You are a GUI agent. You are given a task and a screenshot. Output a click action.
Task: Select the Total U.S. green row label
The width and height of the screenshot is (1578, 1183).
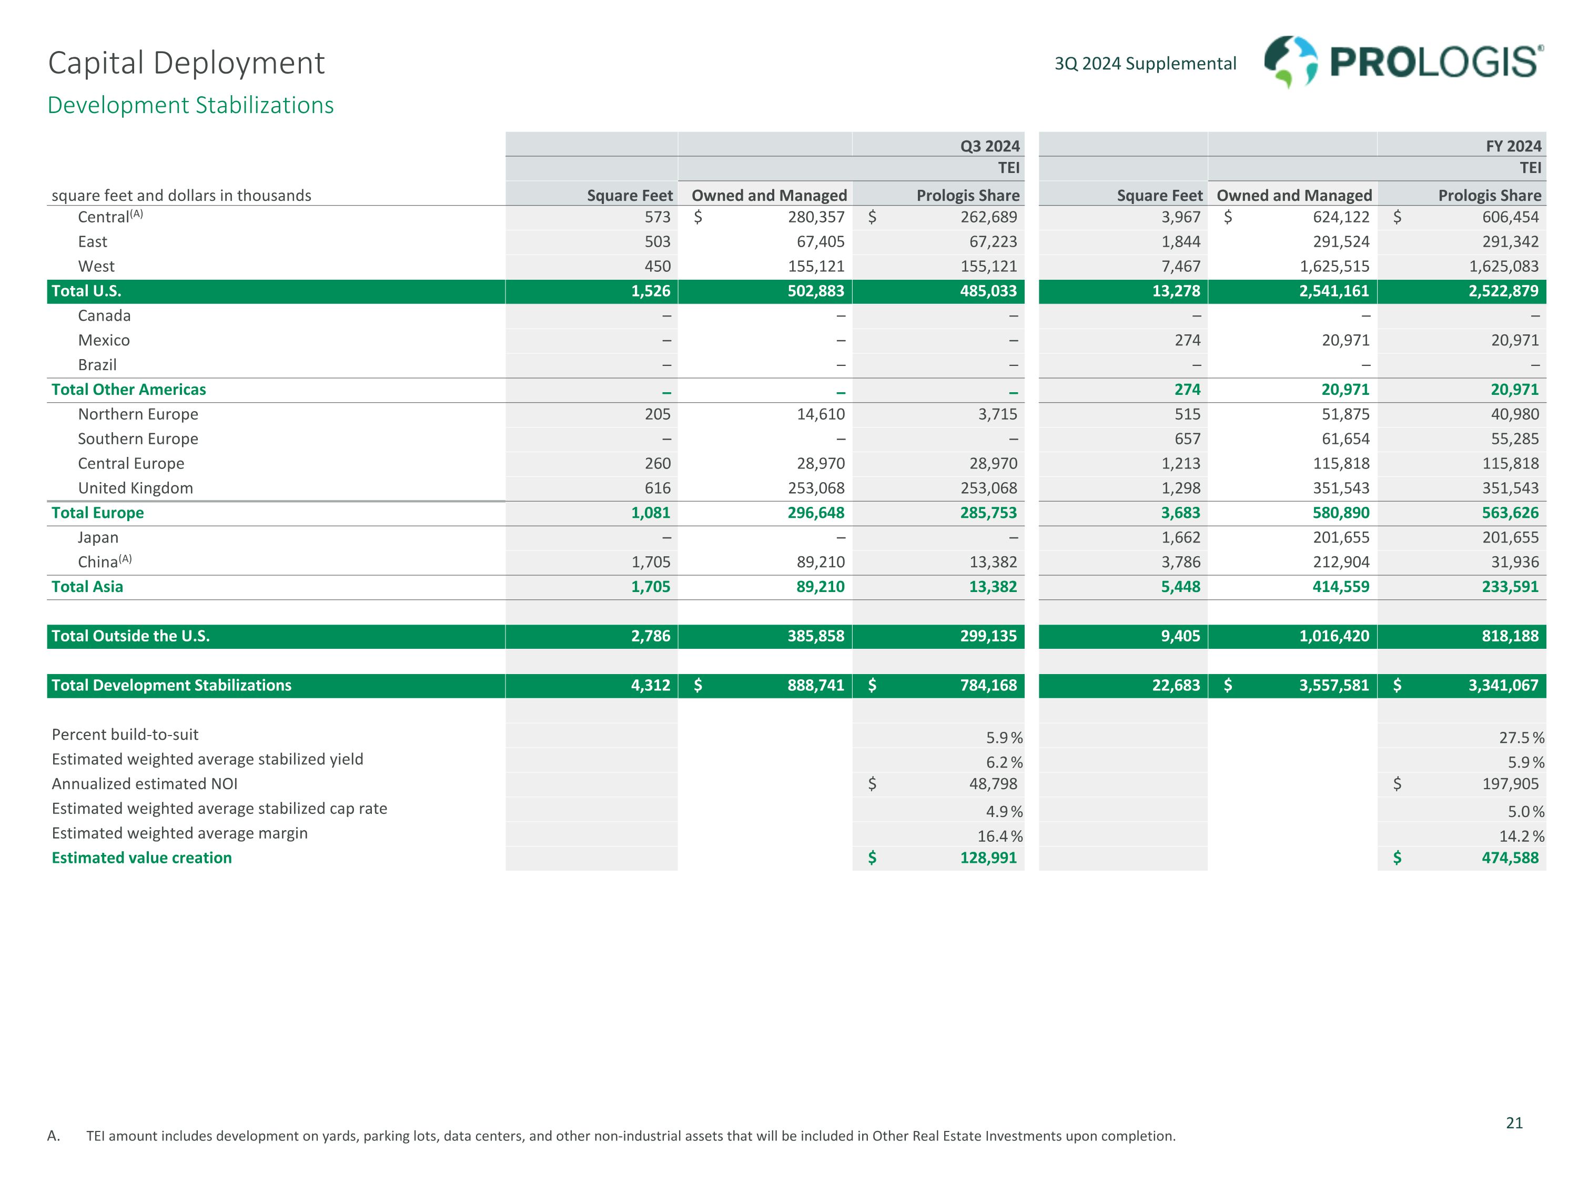pyautogui.click(x=86, y=291)
